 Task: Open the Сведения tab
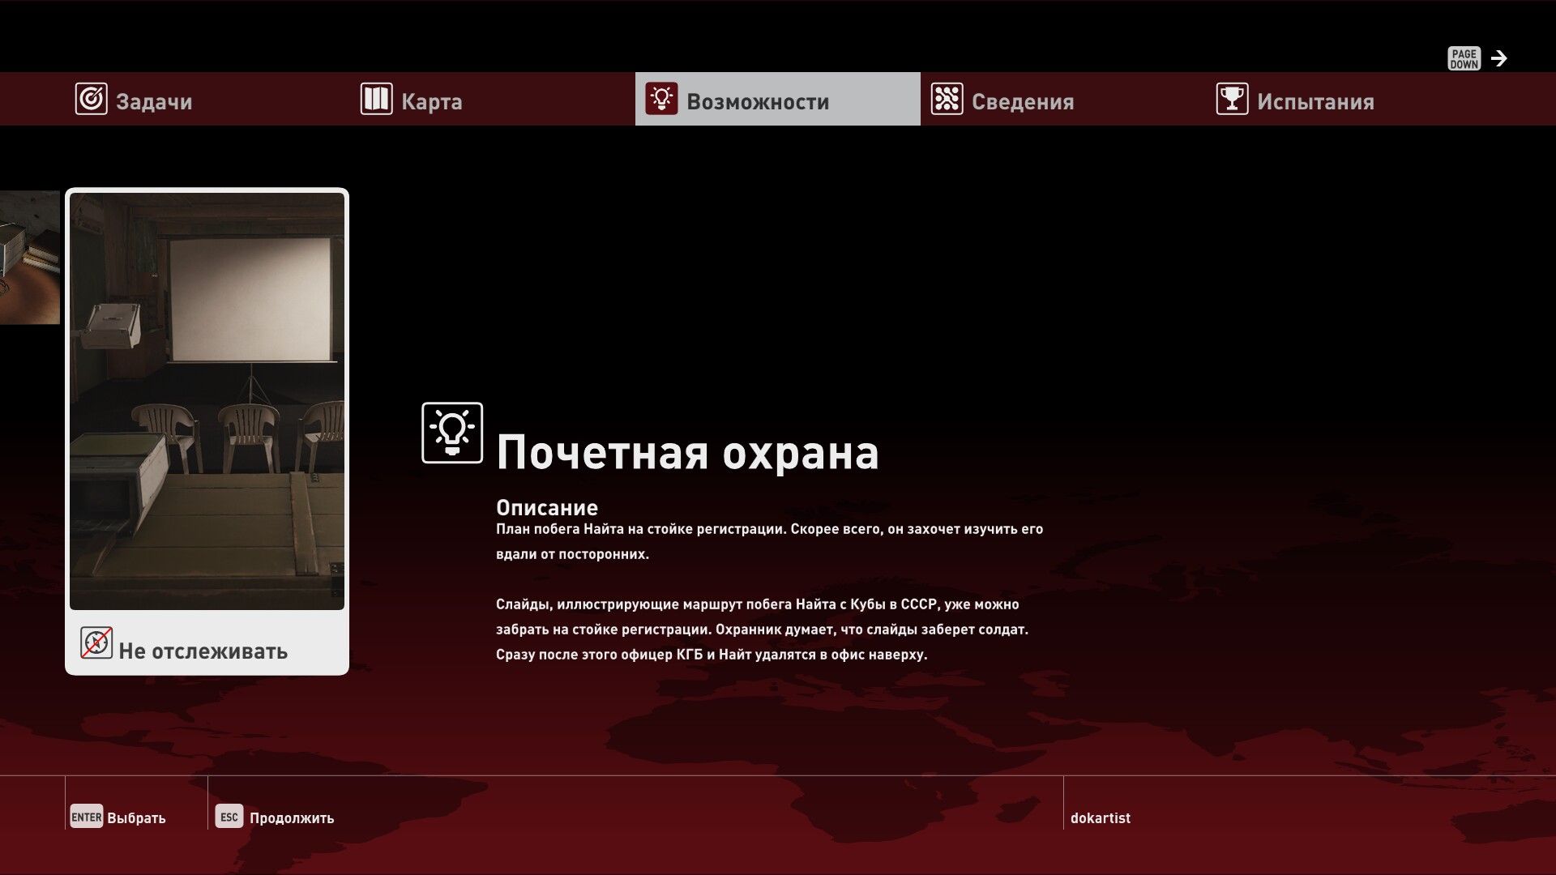pos(1023,101)
